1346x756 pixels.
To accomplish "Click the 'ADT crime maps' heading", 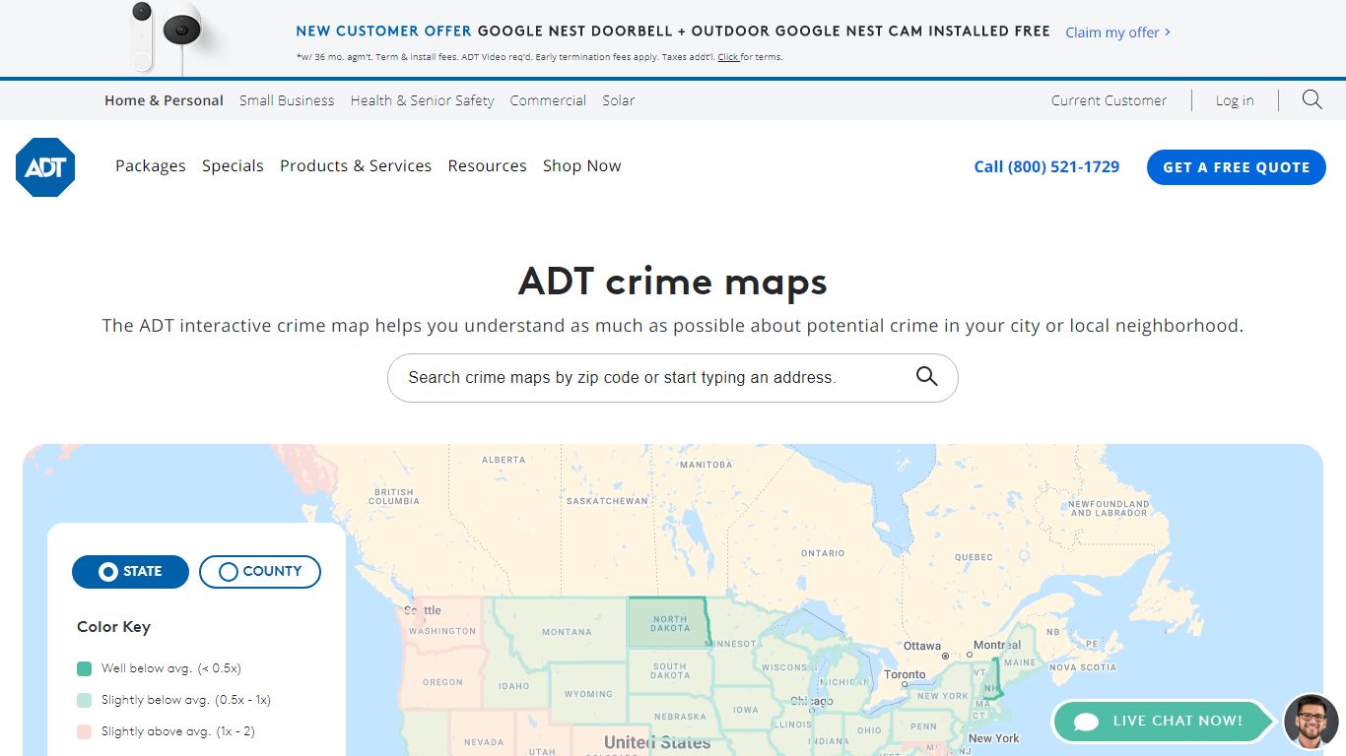I will (x=673, y=282).
